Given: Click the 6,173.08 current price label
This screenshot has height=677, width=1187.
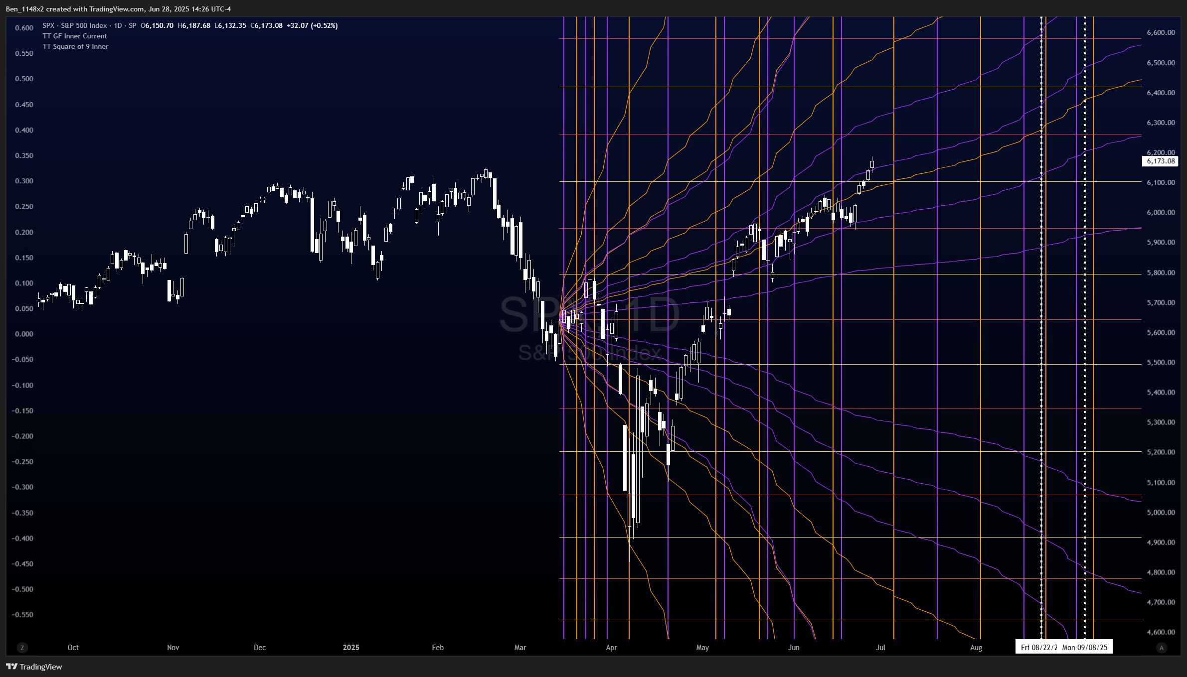Looking at the screenshot, I should click(x=1160, y=161).
